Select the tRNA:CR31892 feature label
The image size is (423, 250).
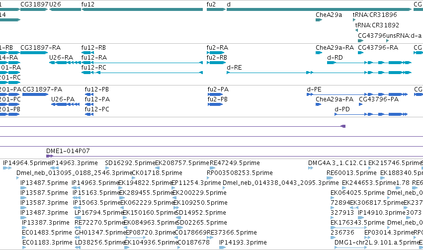pos(377,25)
